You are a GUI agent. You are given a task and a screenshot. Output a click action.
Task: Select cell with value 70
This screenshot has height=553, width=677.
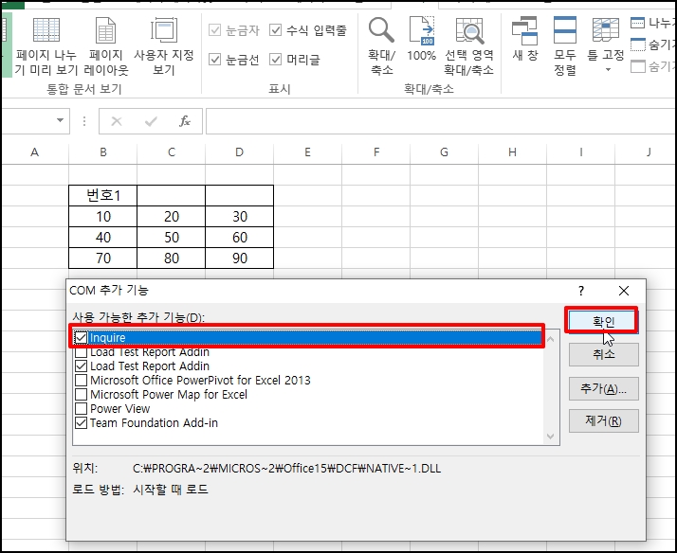(x=102, y=258)
